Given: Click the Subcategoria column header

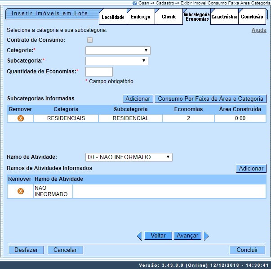Looking at the screenshot, I should coord(131,109).
